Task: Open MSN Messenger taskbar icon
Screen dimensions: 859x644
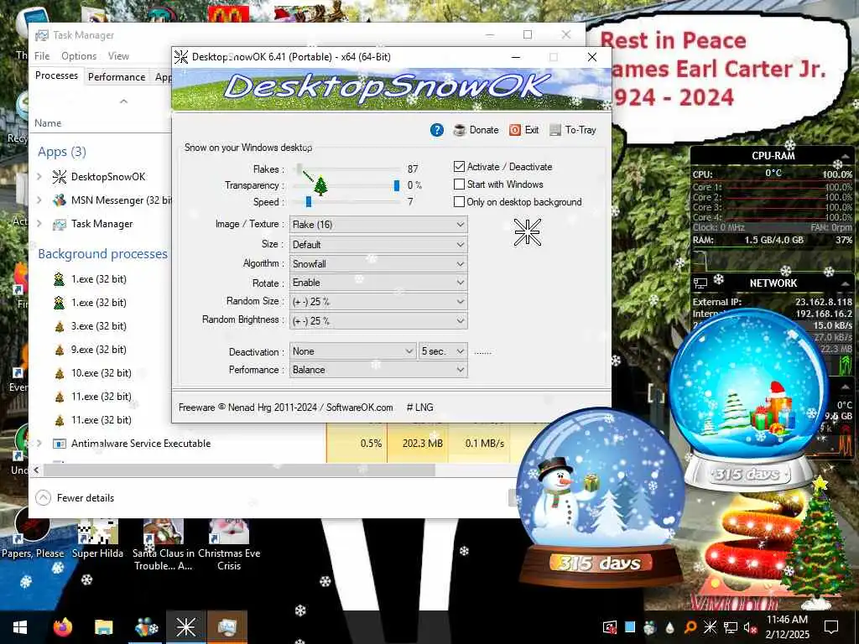Action: tap(146, 627)
